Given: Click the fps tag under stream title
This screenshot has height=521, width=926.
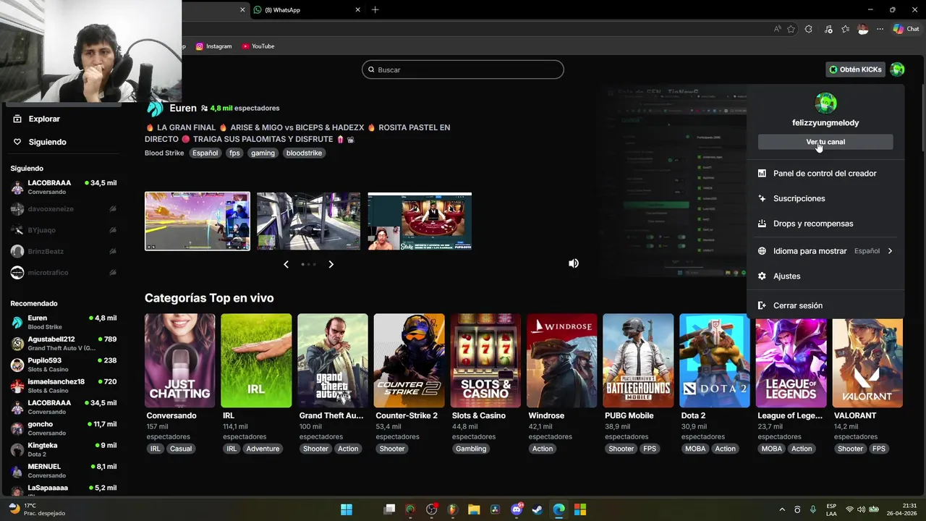Looking at the screenshot, I should 234,153.
